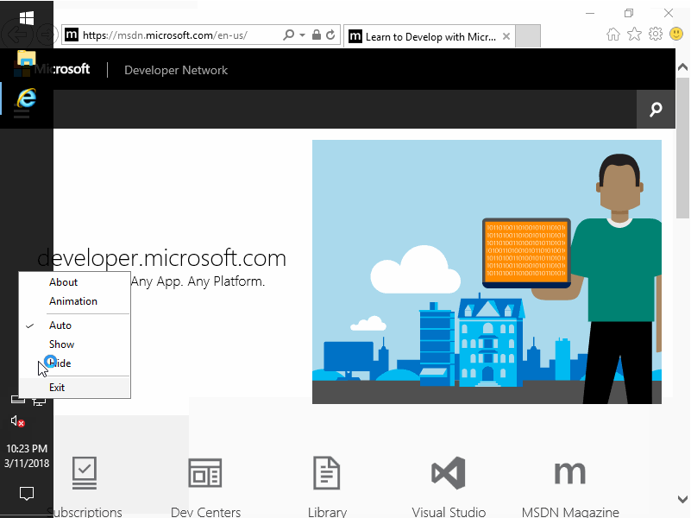Click the smiley feedback icon

click(676, 34)
